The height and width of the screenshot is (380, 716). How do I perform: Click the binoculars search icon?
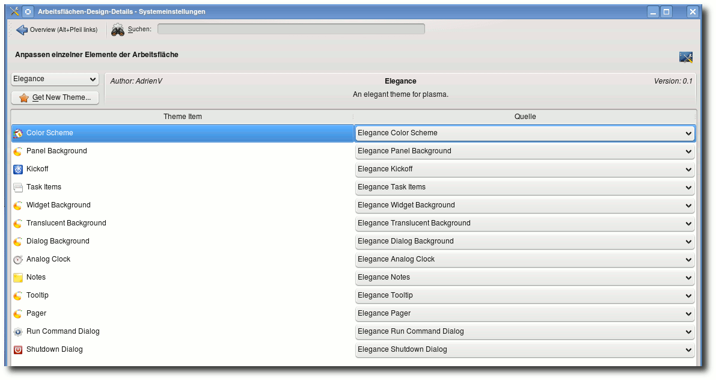118,29
